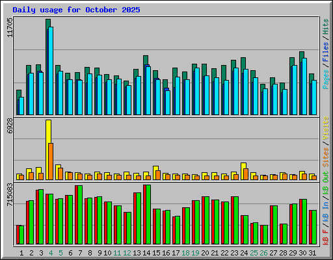The height and width of the screenshot is (260, 333).
Task: Select day 7 on the x-axis
Action: (x=80, y=253)
